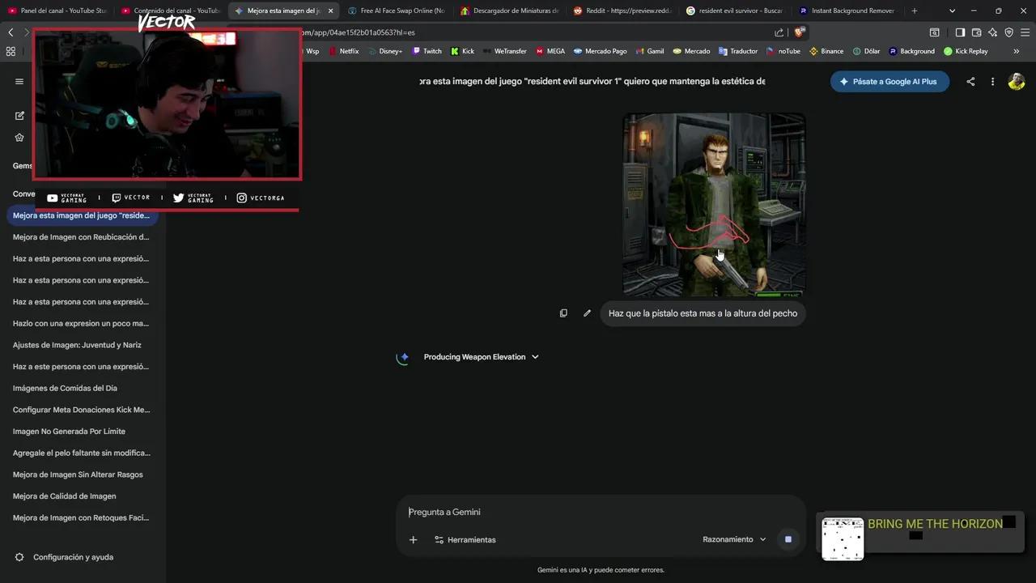Switch to the Contenido del canal YouTube tab

tap(171, 11)
